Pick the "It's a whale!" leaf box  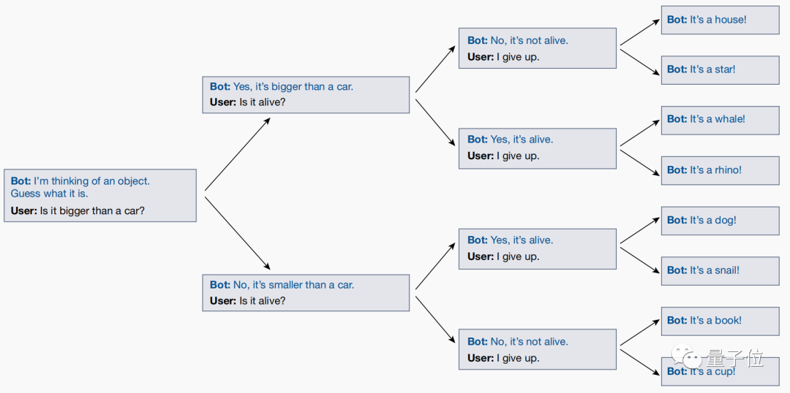720,120
